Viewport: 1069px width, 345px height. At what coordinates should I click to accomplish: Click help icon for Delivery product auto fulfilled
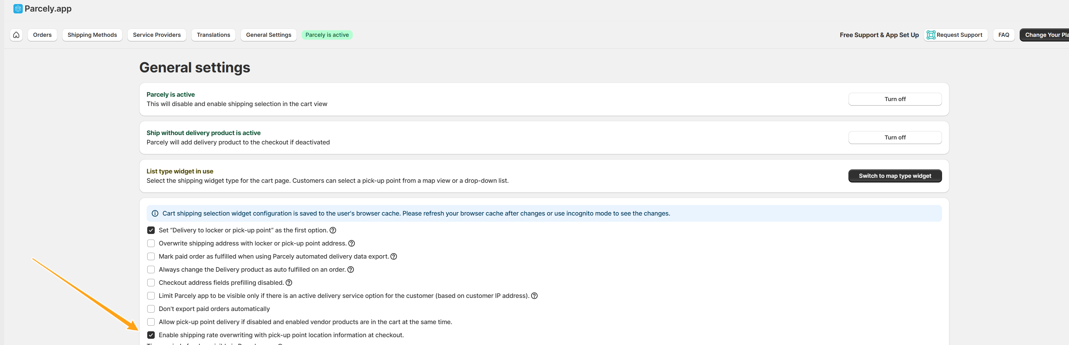(351, 270)
